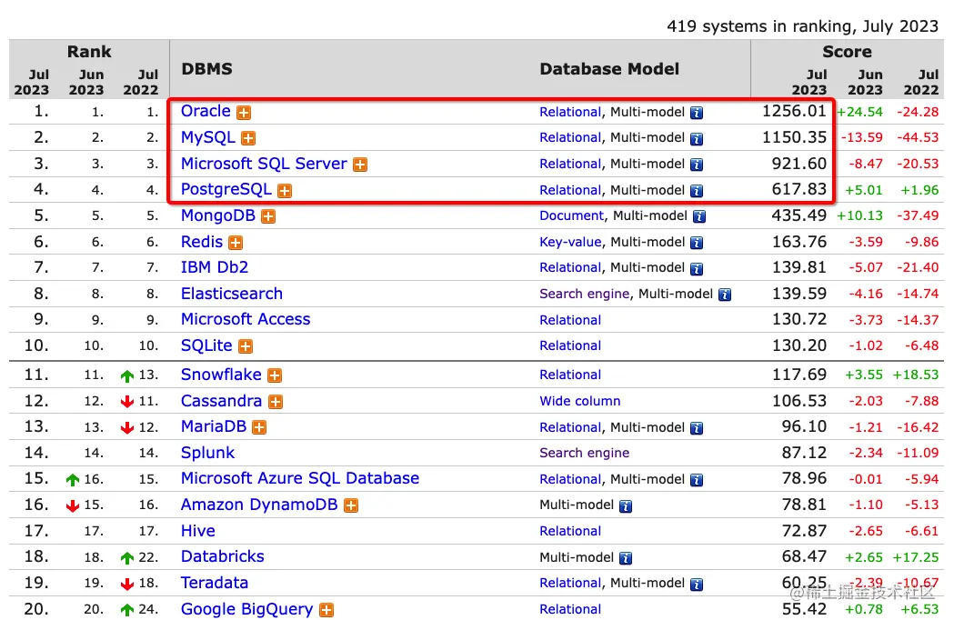This screenshot has height=620, width=954.
Task: Follow the Hive database link
Action: [197, 531]
